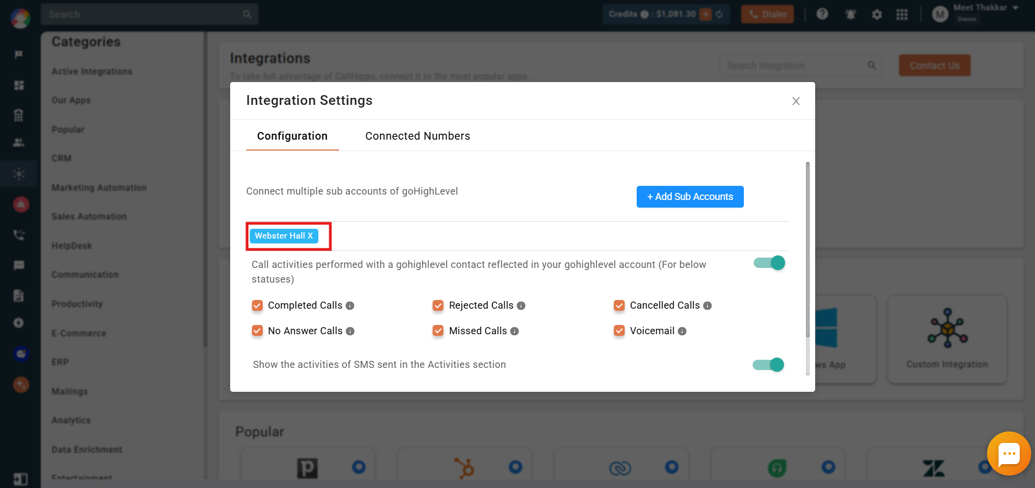Open reports document icon in sidebar
Viewport: 1035px width, 488px height.
[x=19, y=296]
